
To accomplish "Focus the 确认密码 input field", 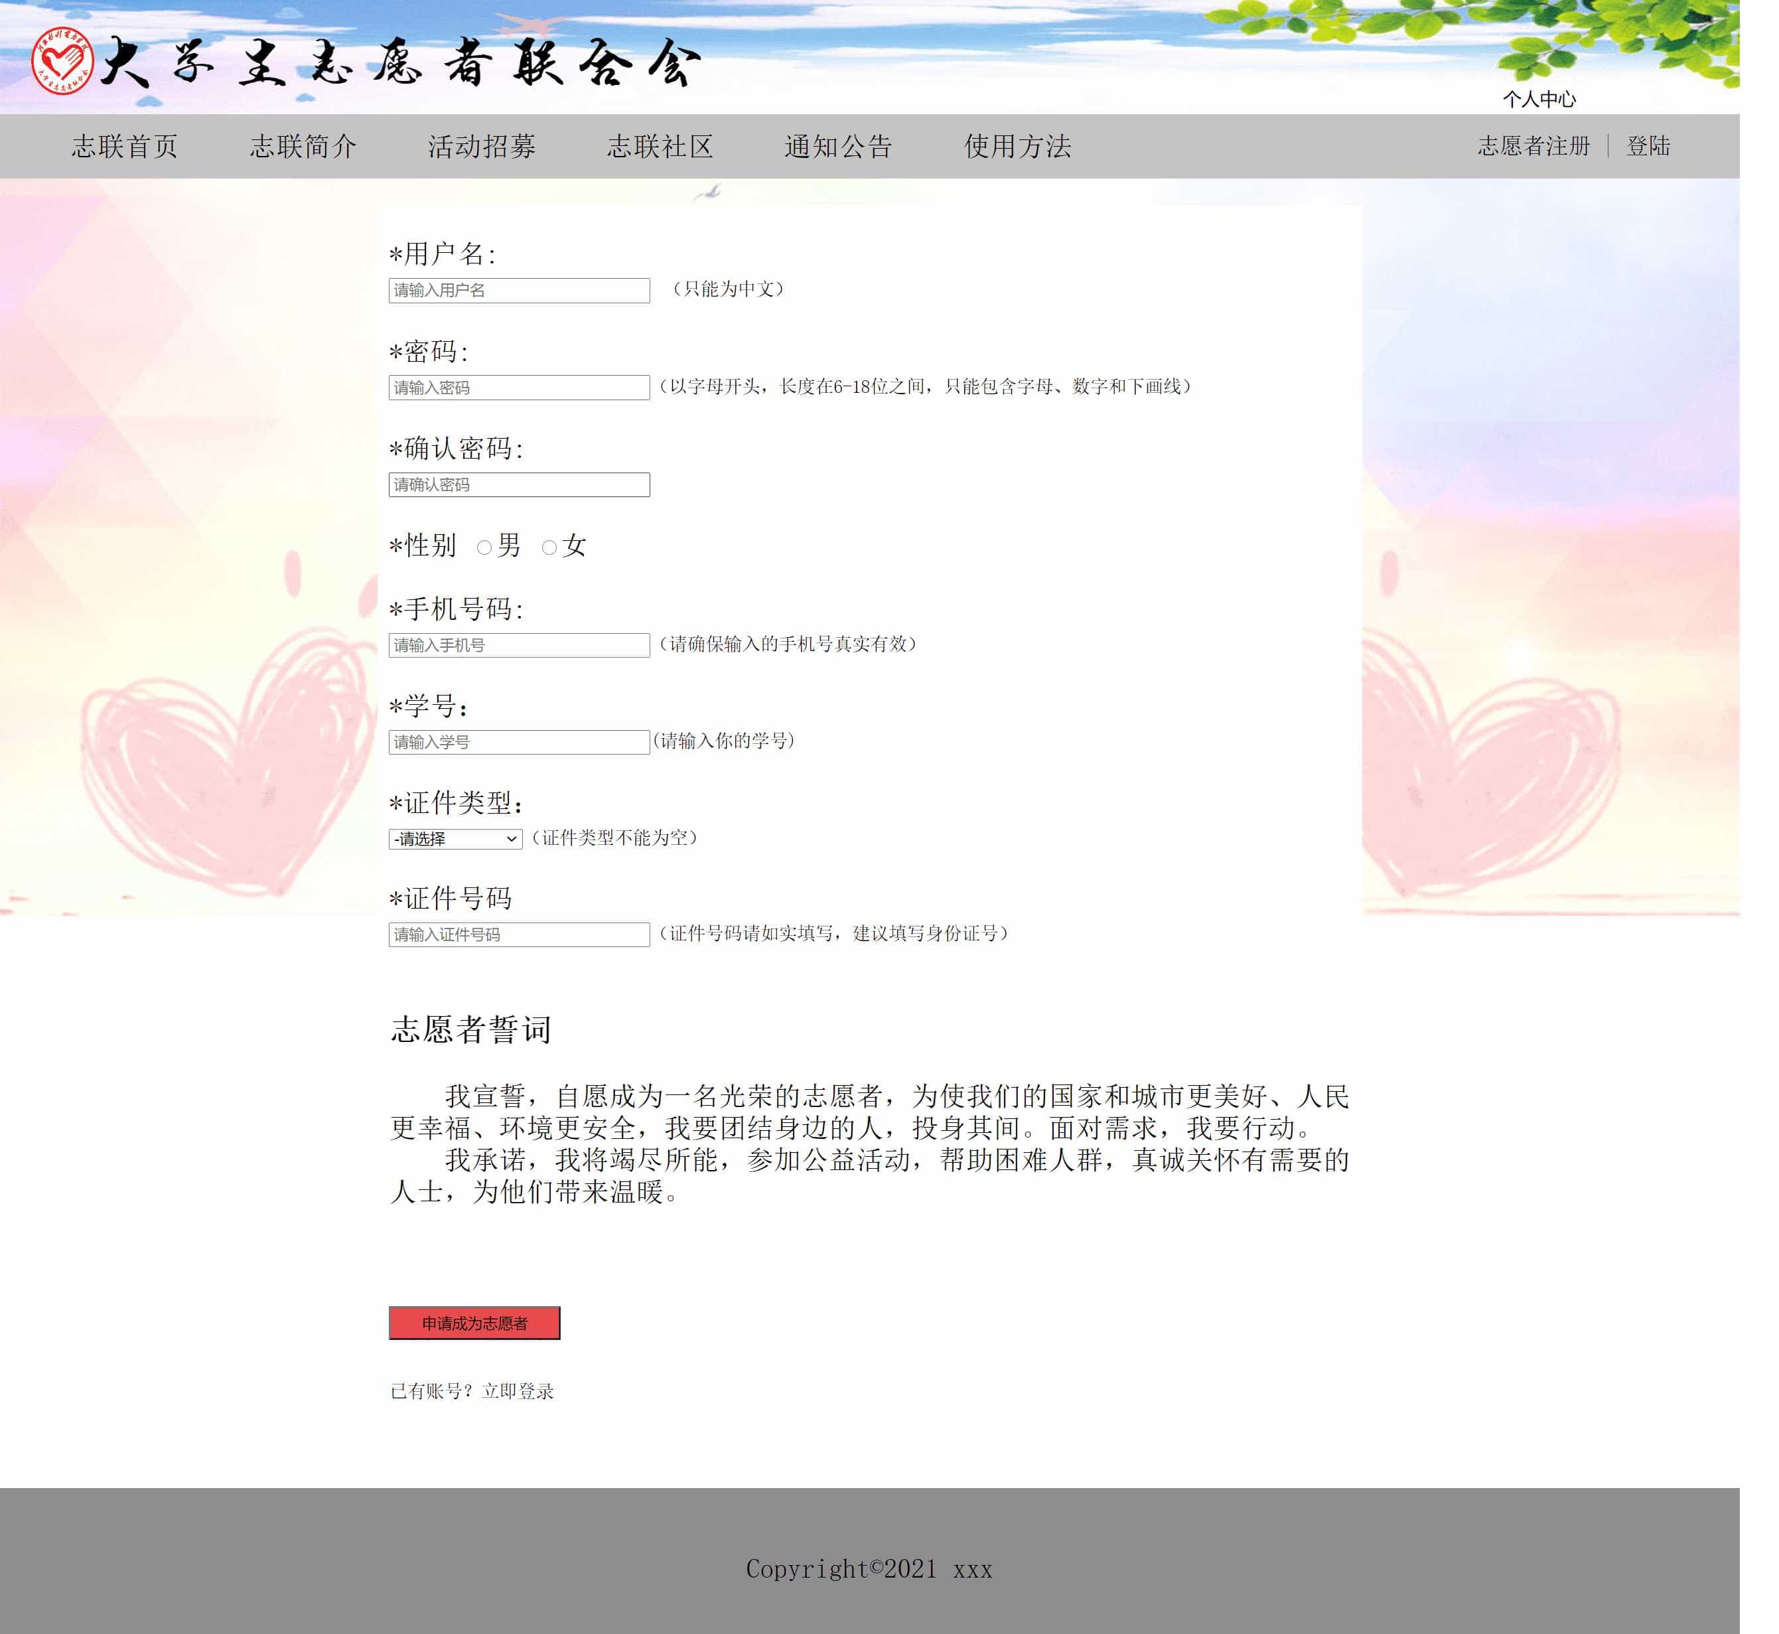I will click(x=519, y=484).
